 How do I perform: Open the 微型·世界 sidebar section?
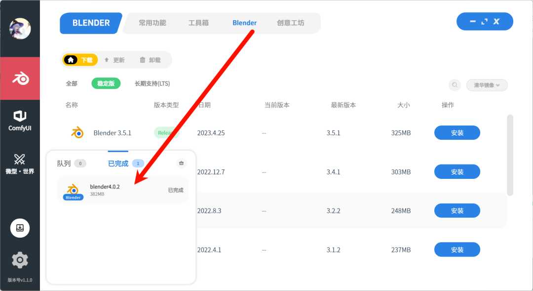pyautogui.click(x=20, y=164)
